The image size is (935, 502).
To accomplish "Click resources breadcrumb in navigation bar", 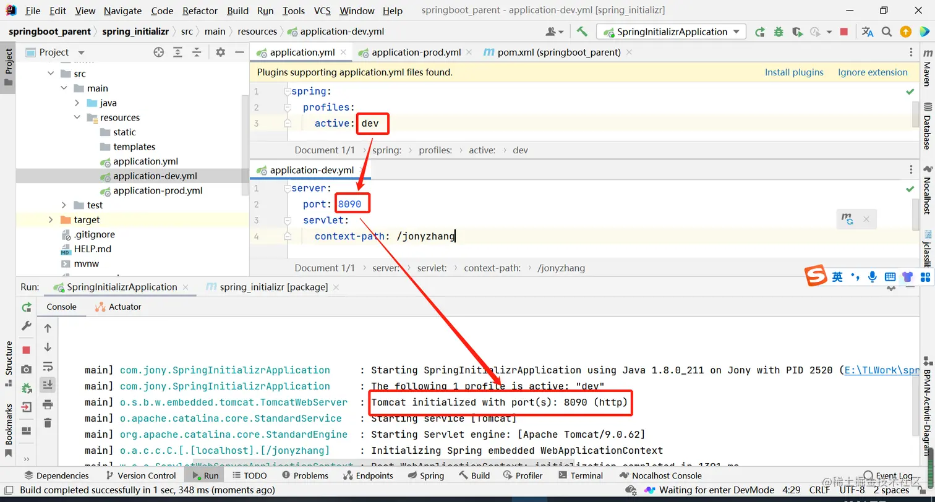I will 257,32.
